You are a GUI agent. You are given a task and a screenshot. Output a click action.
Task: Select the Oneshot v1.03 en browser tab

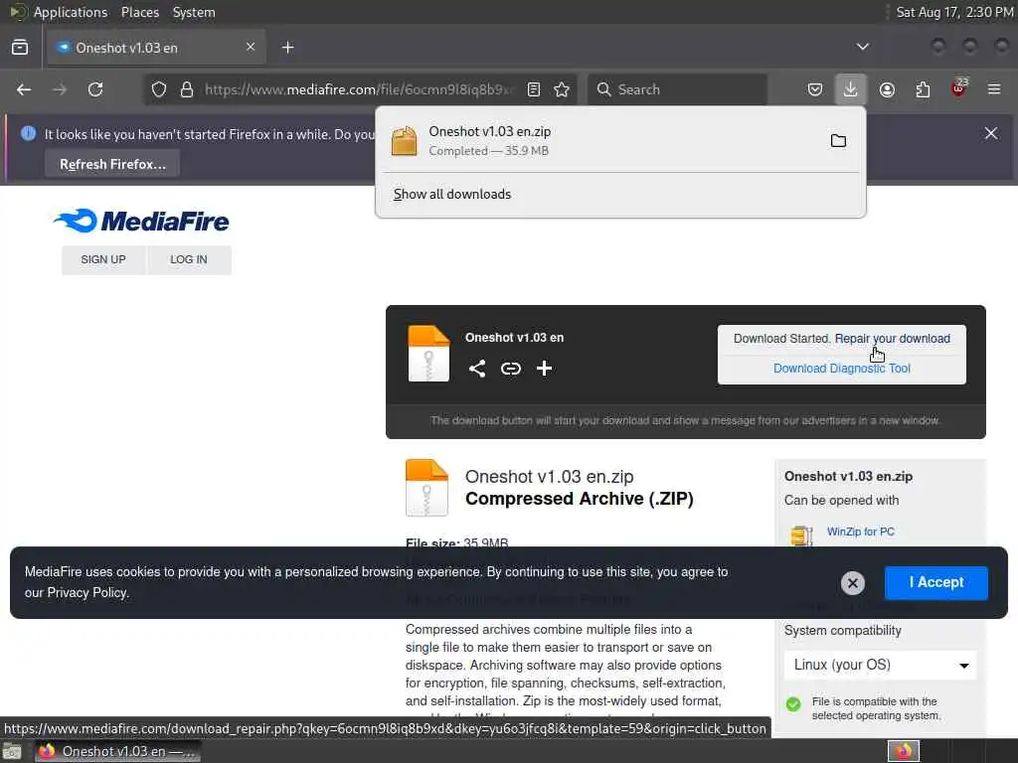click(x=156, y=48)
